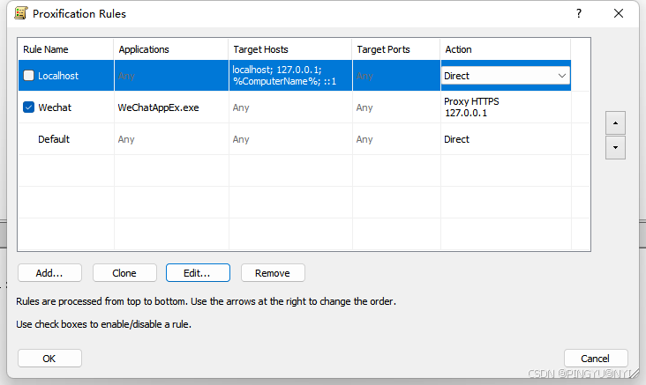Click the Cancel button

(596, 359)
